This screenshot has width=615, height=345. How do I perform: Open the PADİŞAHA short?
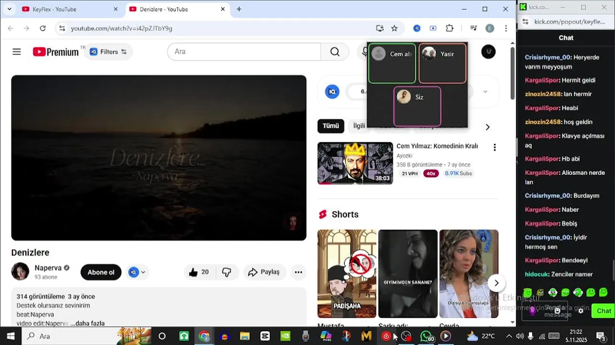pyautogui.click(x=347, y=274)
